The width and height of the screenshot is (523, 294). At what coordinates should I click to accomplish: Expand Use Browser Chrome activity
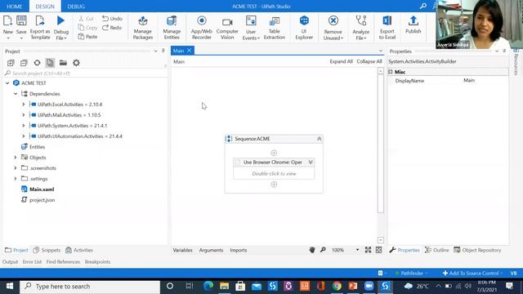coord(311,162)
